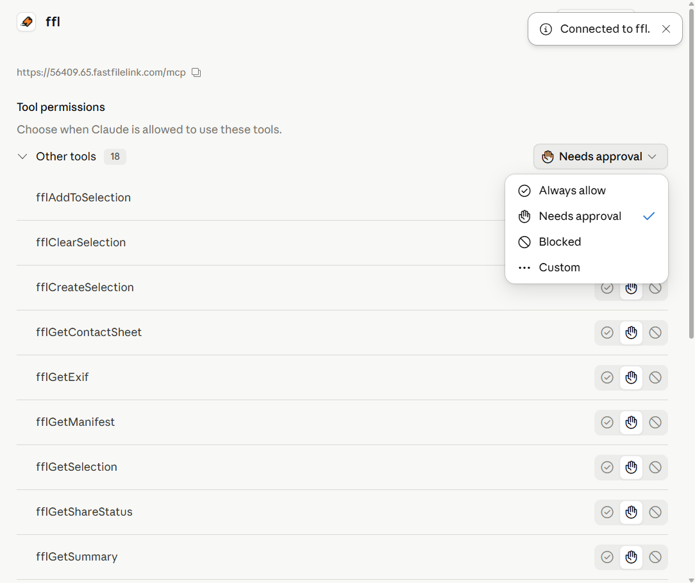This screenshot has width=695, height=583.
Task: Click the fflGetShareStatus tool name
Action: (x=84, y=512)
